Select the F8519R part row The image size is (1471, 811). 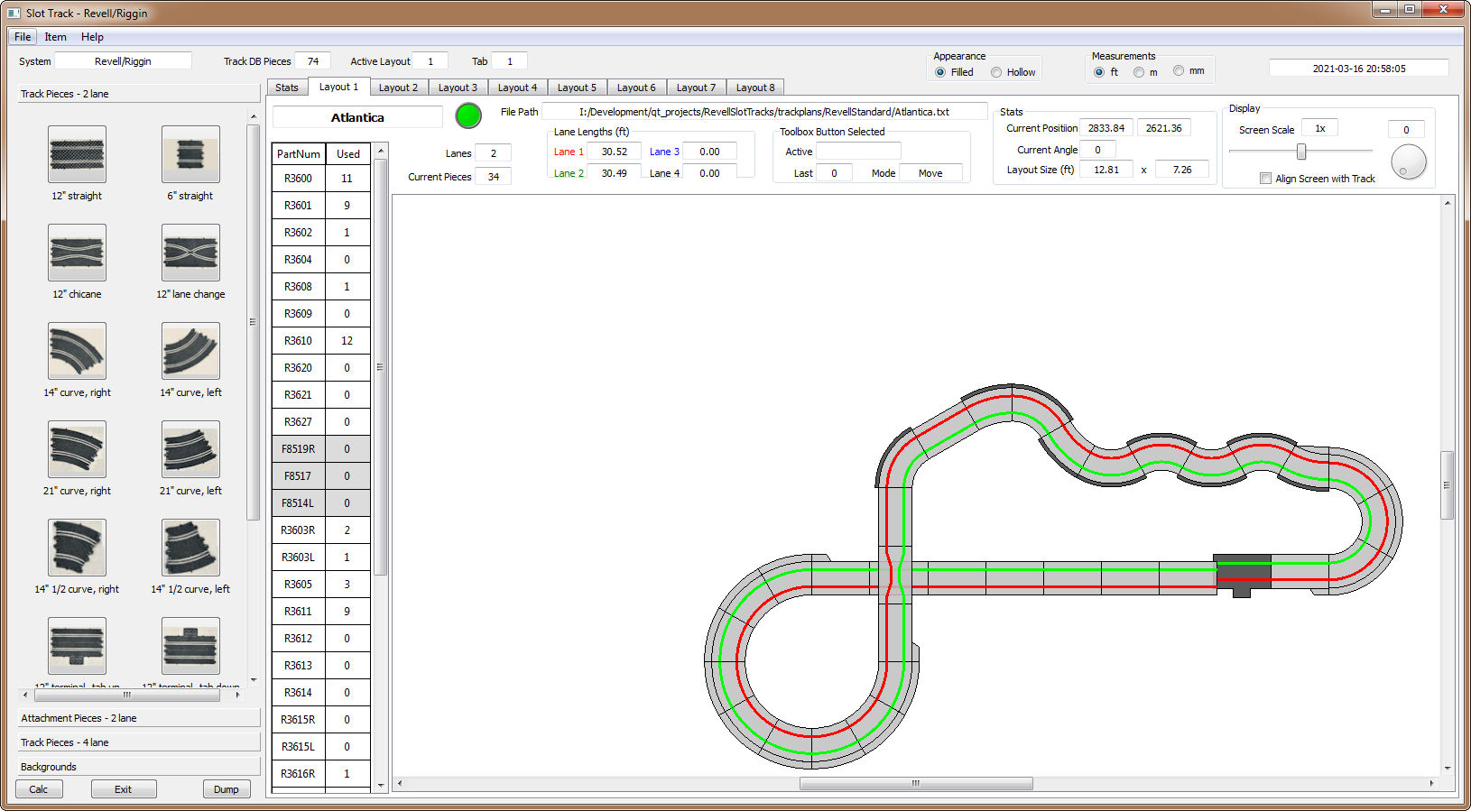coord(321,449)
